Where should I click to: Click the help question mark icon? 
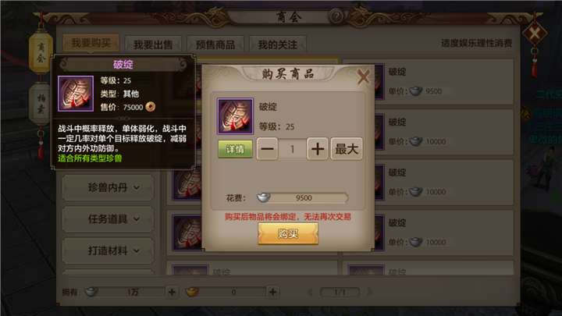pos(336,16)
